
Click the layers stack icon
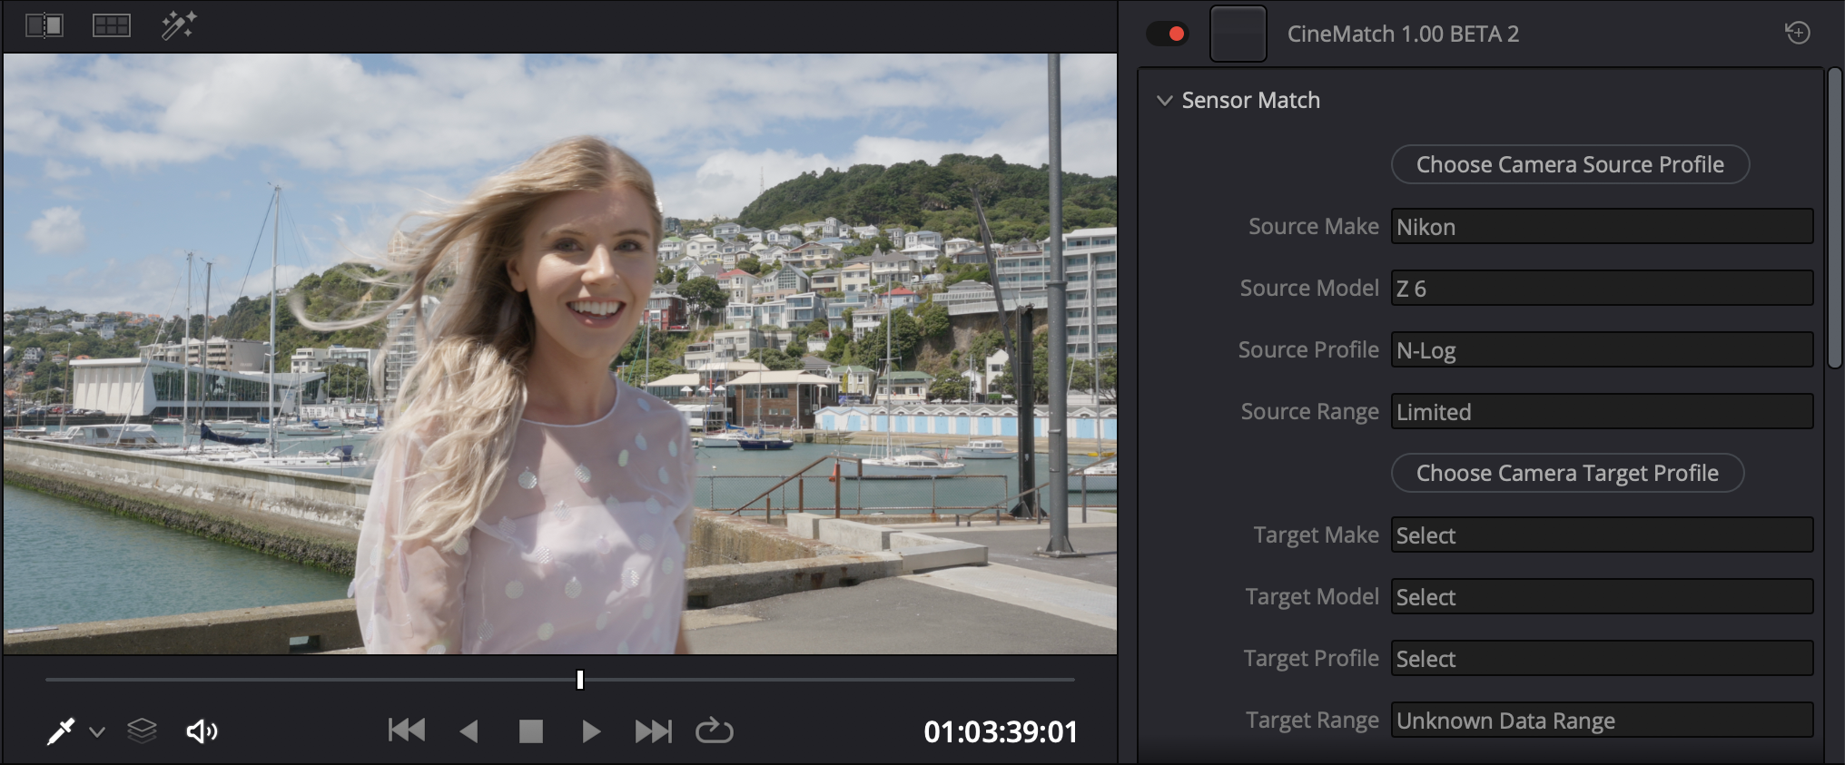(x=142, y=731)
